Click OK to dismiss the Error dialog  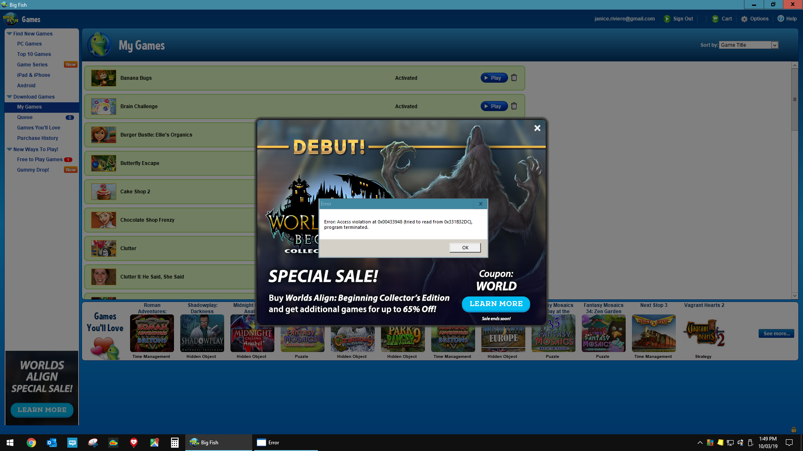pos(465,247)
